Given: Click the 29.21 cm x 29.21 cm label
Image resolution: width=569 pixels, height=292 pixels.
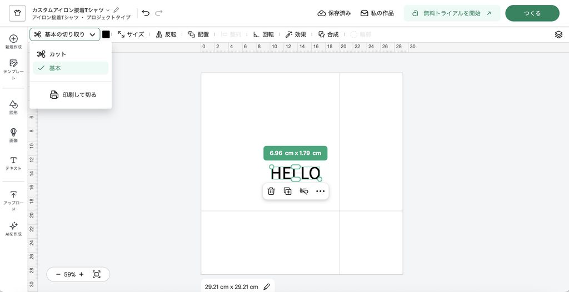Looking at the screenshot, I should coord(232,286).
